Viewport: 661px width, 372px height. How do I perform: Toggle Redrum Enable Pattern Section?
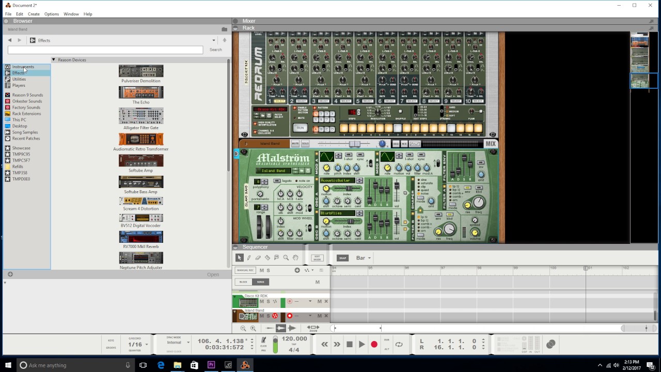click(x=295, y=108)
